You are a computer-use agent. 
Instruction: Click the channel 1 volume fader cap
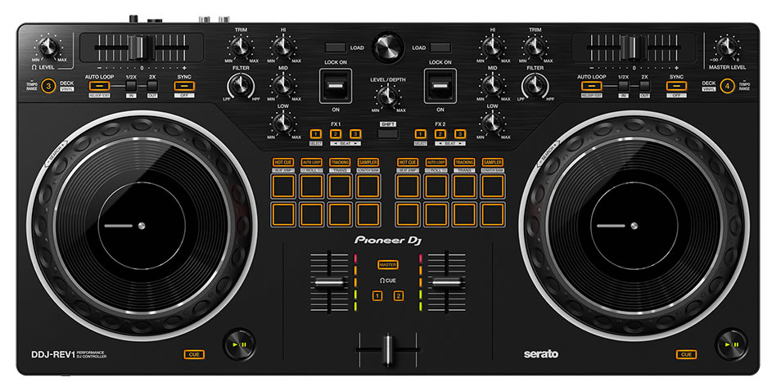coord(329,282)
